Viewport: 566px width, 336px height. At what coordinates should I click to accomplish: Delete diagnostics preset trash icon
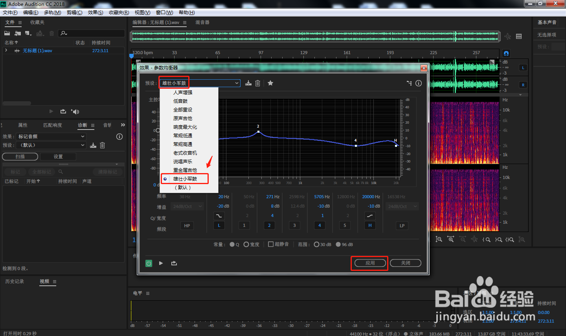coord(102,145)
